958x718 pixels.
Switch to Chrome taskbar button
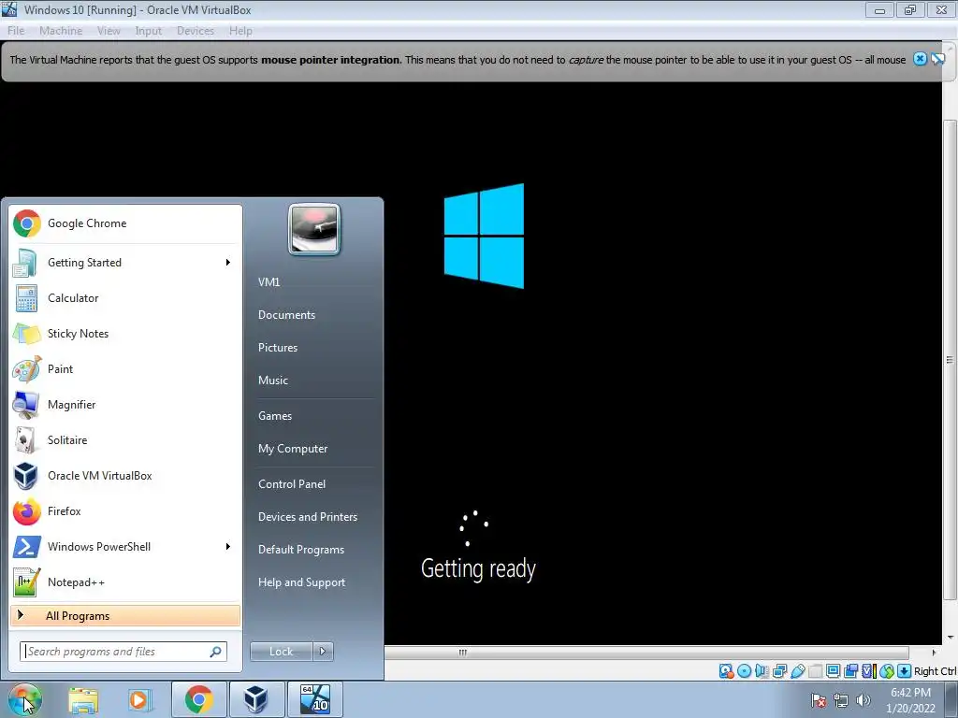pos(199,699)
